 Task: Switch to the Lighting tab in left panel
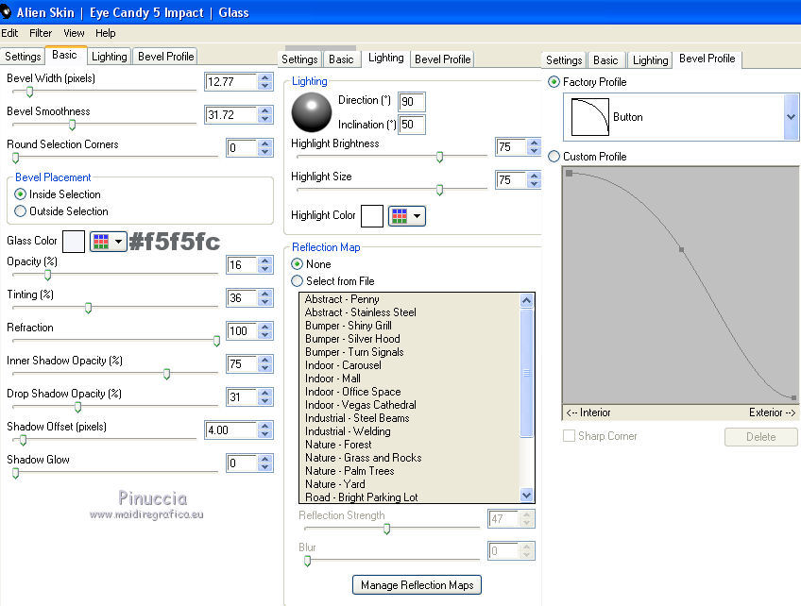coord(110,57)
